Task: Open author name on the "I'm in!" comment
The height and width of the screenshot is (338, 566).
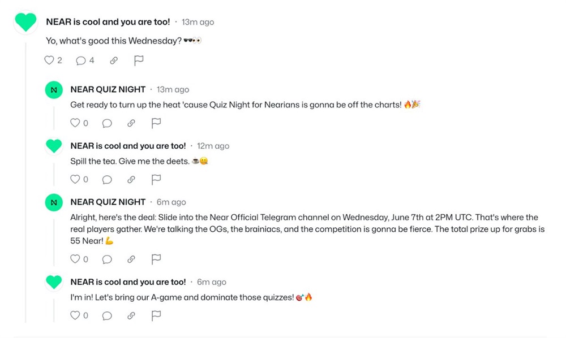Action: coord(128,282)
